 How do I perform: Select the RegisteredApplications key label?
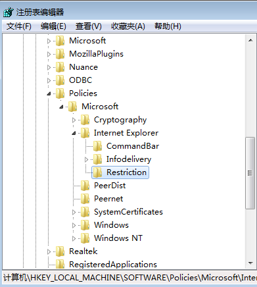coord(113,265)
